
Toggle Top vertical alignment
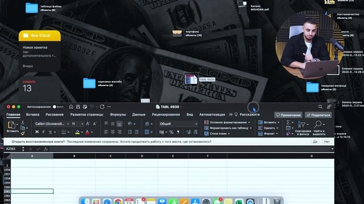click(106, 124)
